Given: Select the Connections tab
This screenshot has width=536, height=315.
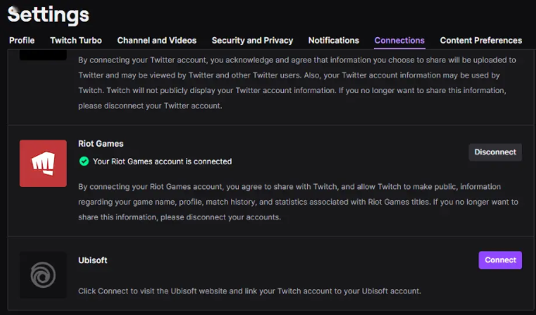Looking at the screenshot, I should coord(400,40).
